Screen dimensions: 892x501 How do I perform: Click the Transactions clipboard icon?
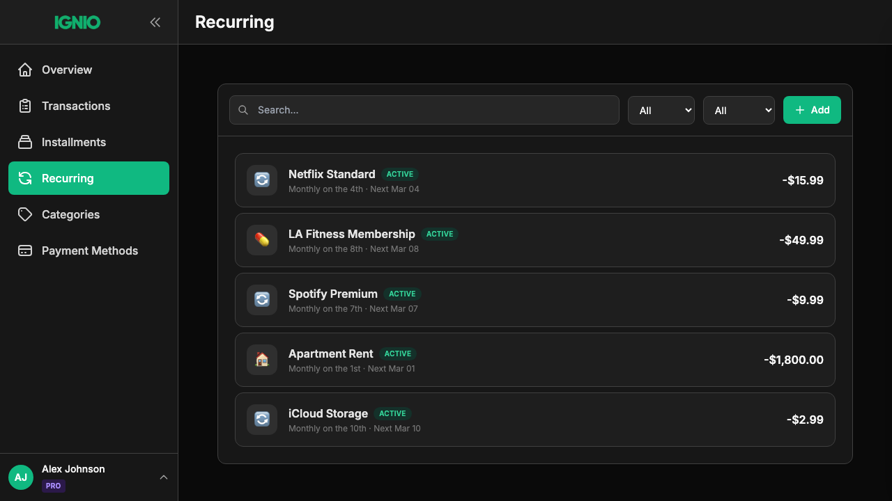[x=25, y=106]
